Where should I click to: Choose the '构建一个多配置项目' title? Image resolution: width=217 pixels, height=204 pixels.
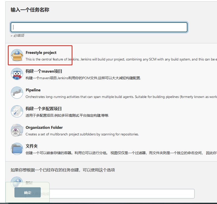pos(44,109)
